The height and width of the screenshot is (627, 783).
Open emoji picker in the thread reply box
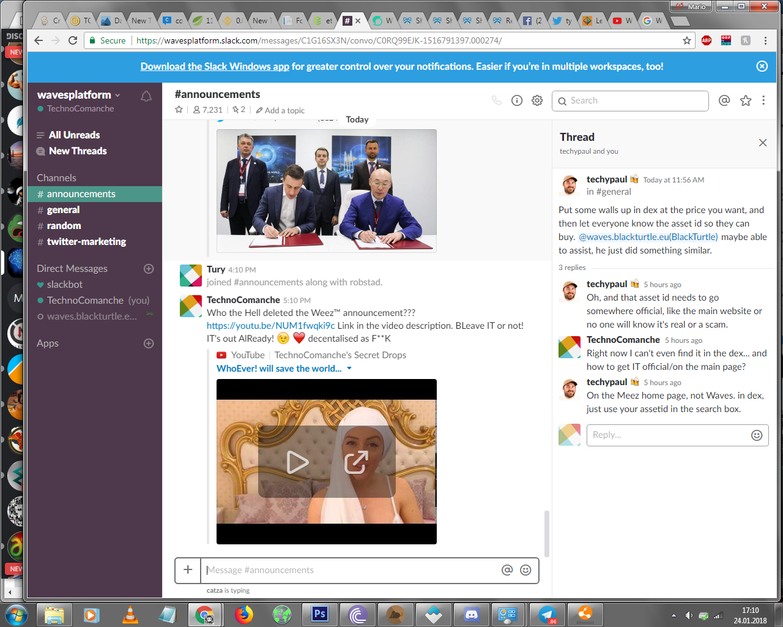[x=757, y=435]
